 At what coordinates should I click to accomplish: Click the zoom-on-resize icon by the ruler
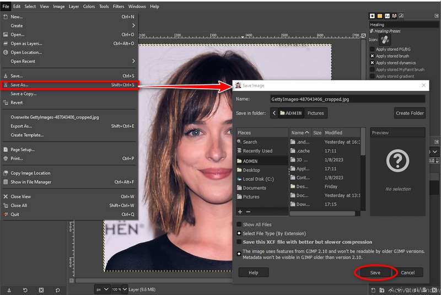click(364, 36)
